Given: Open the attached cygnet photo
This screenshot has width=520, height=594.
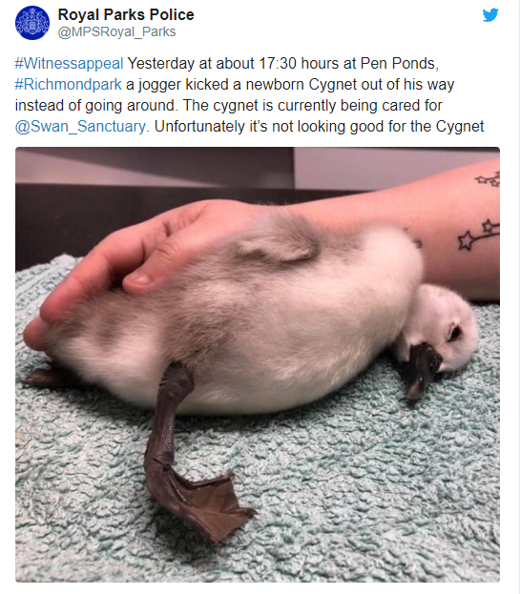Looking at the screenshot, I should point(258,364).
